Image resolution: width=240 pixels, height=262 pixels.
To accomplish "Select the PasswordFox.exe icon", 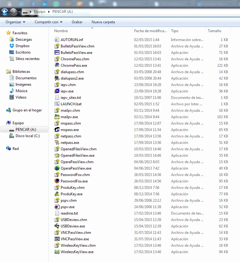I will point(57,181).
